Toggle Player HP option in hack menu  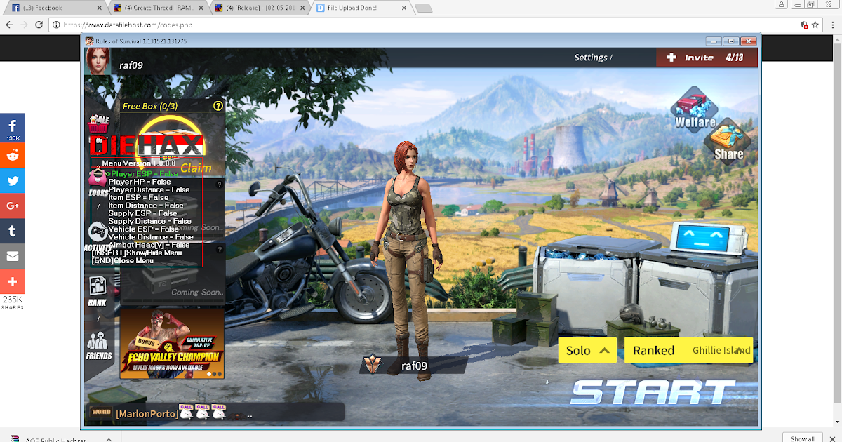coord(140,182)
